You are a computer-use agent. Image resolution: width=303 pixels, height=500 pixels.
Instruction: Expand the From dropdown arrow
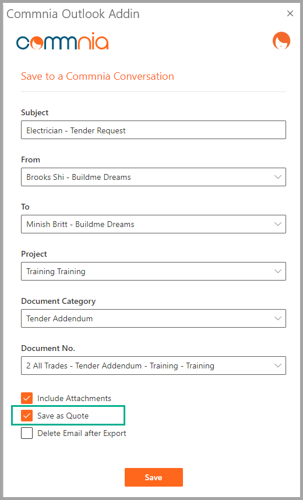pos(278,177)
